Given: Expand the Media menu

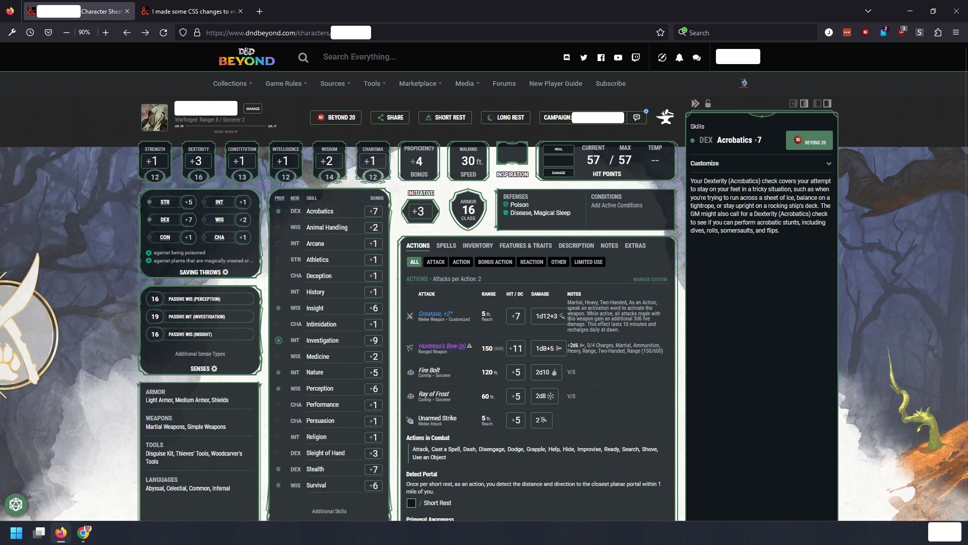Looking at the screenshot, I should [x=467, y=84].
